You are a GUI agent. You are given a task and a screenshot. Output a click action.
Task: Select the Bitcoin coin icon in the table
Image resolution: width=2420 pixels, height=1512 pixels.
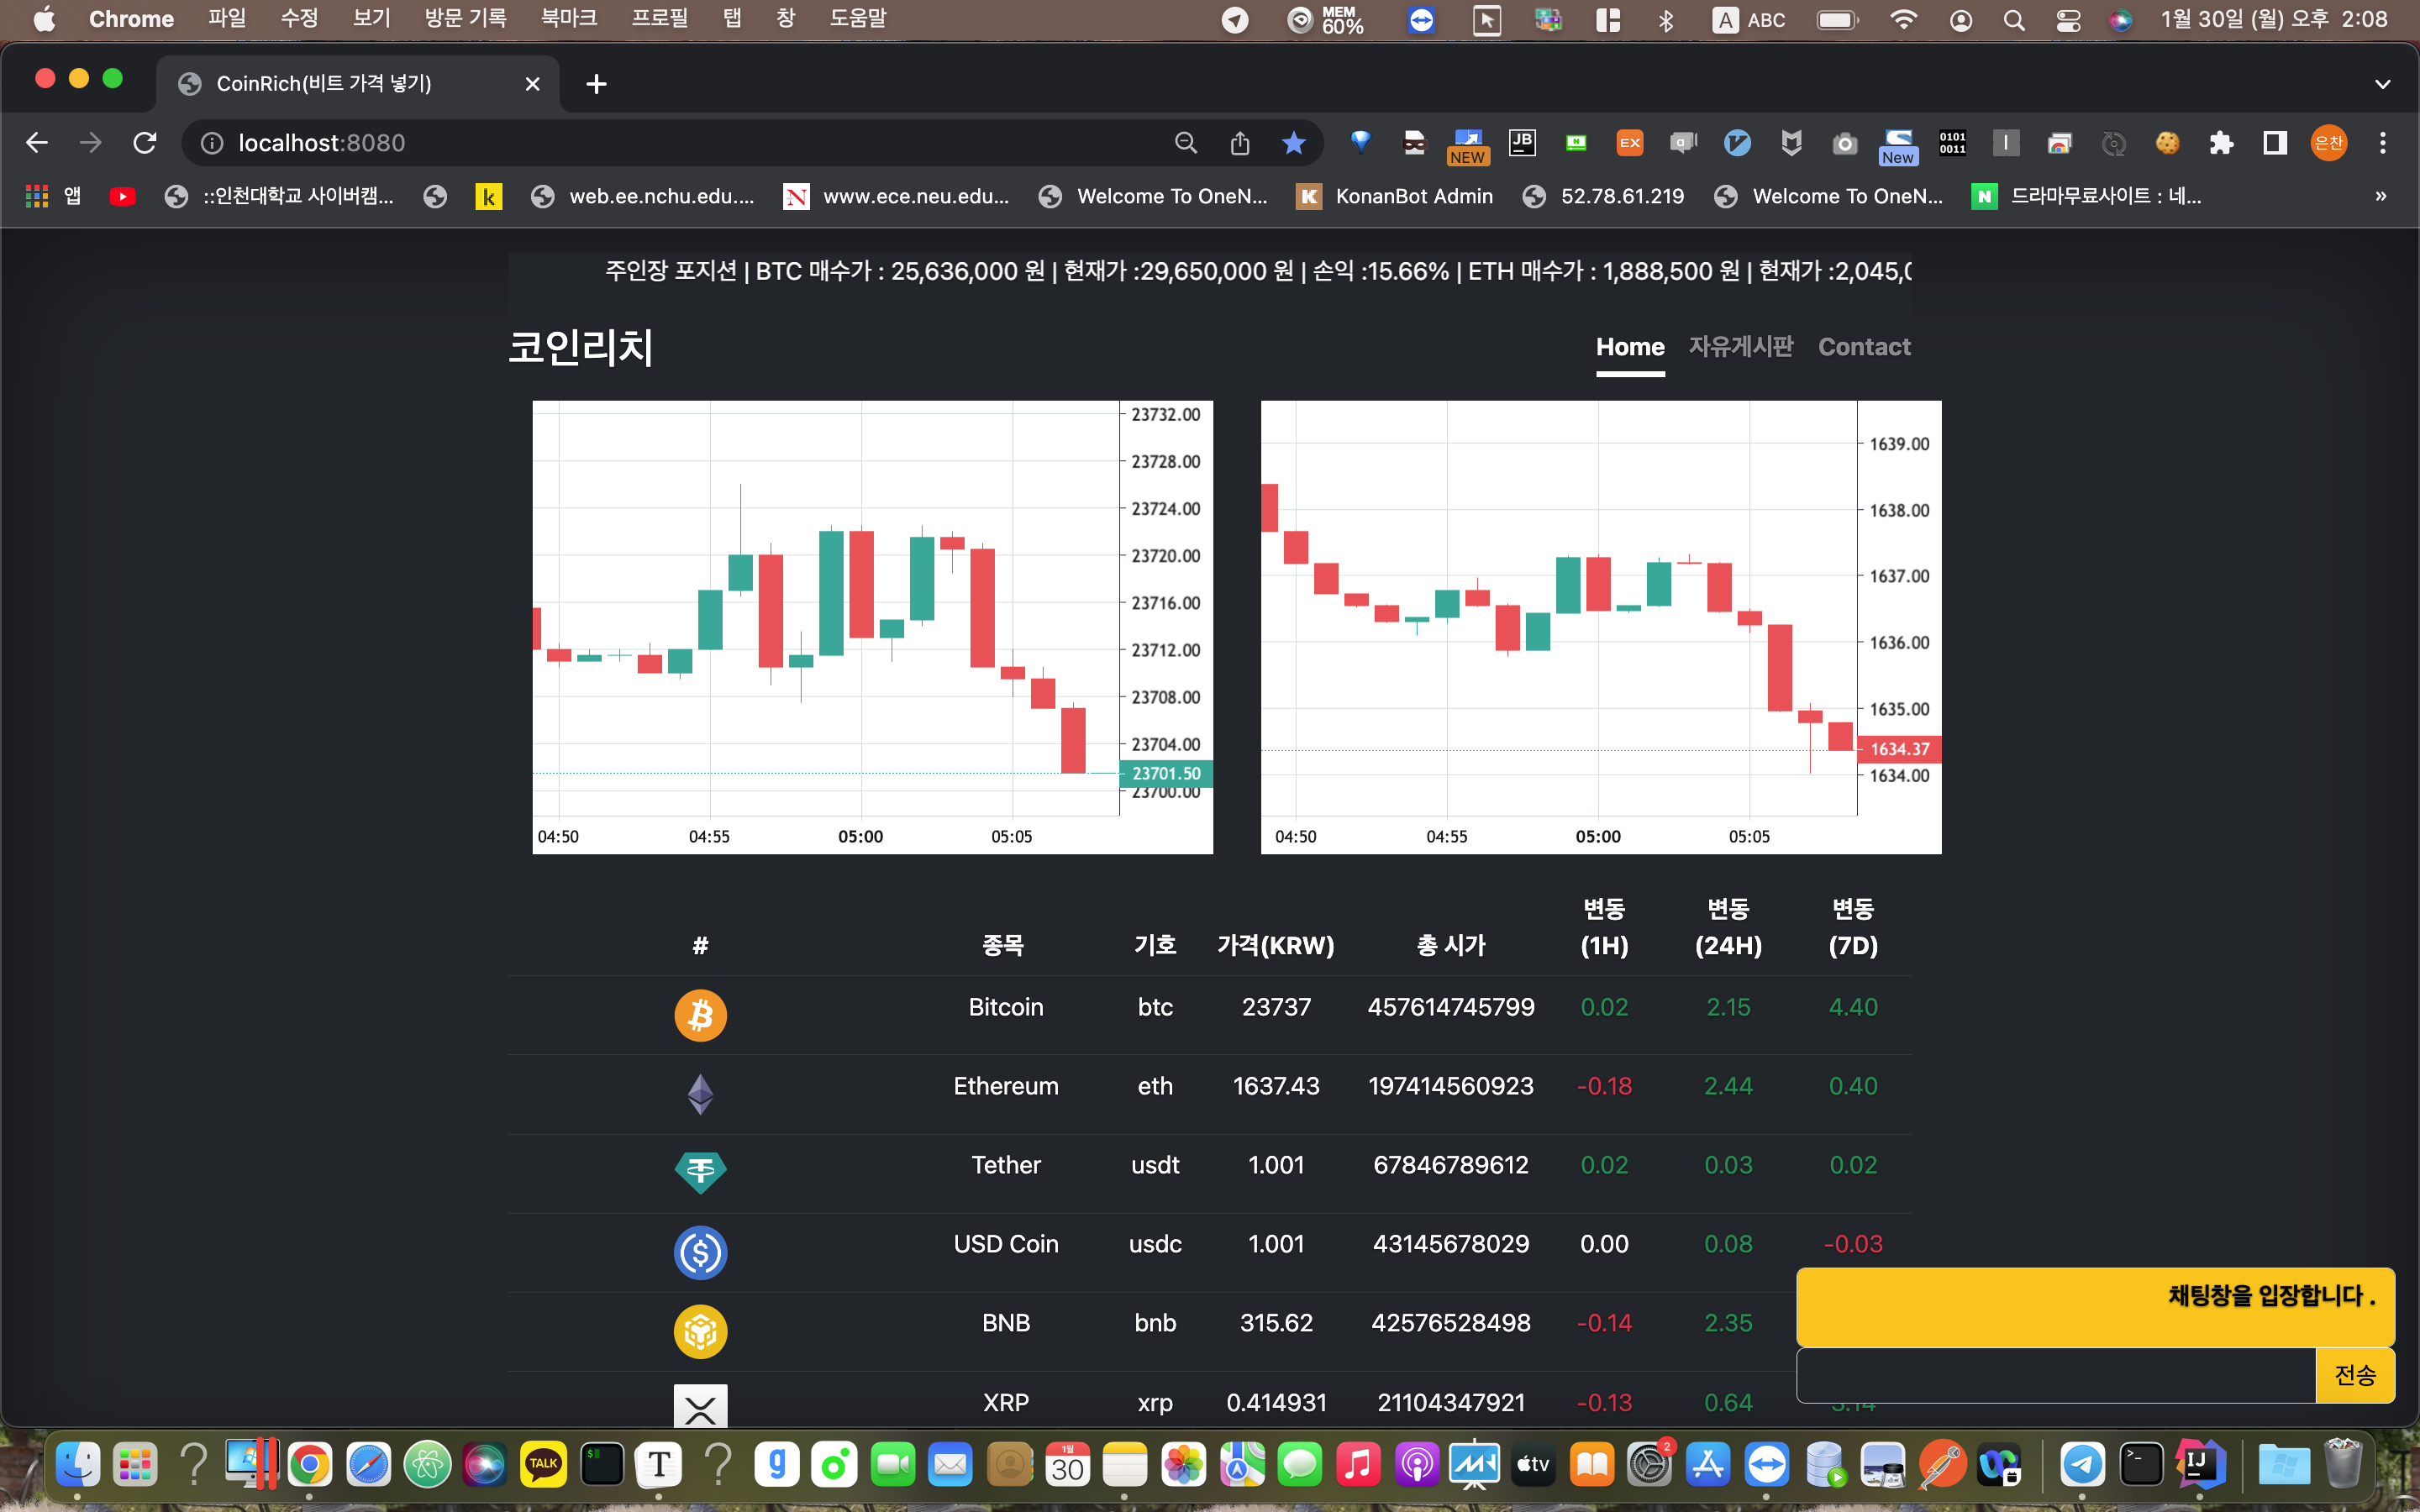pyautogui.click(x=700, y=1015)
